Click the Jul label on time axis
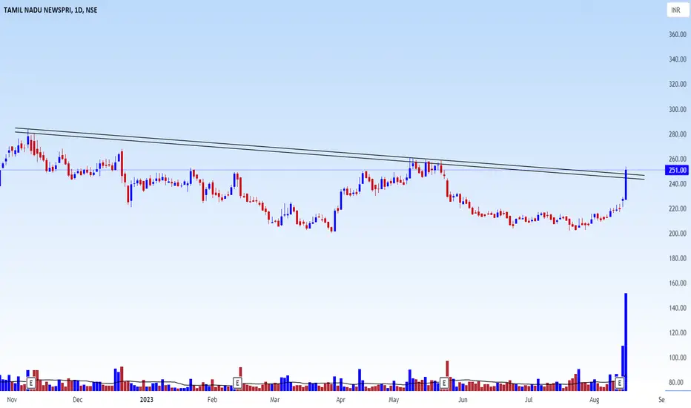Image resolution: width=691 pixels, height=408 pixels. 529,400
